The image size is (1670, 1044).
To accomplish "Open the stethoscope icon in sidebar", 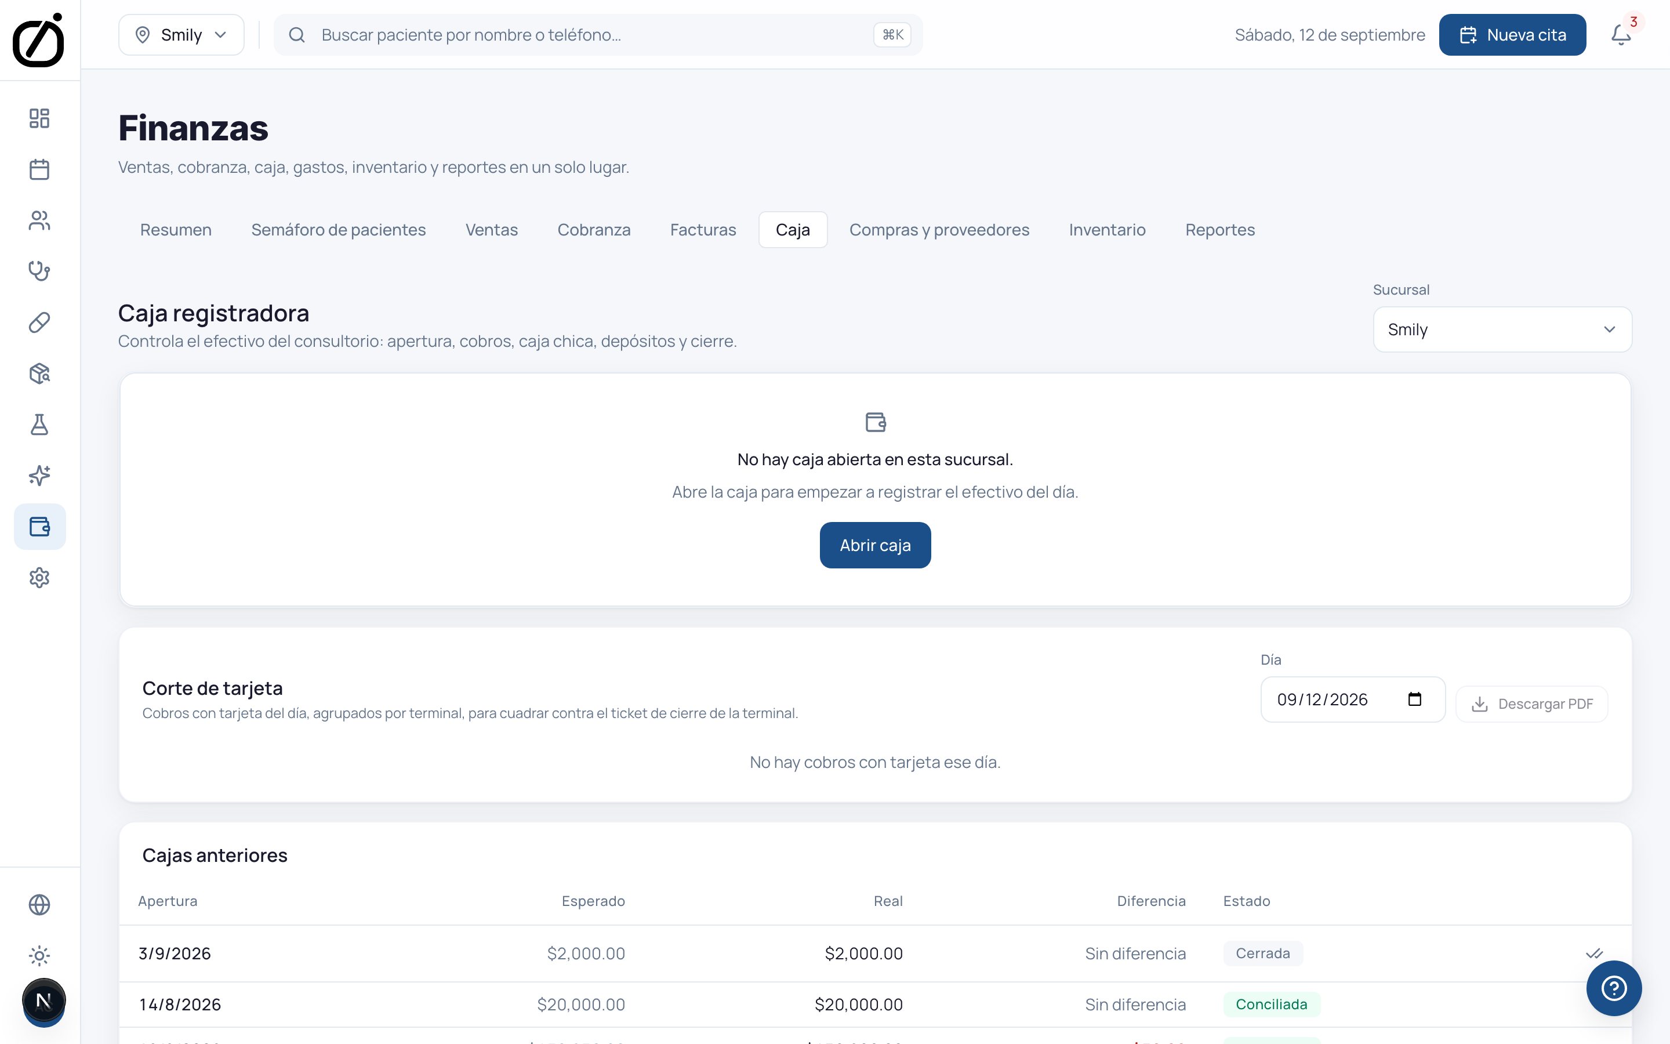I will 39,271.
